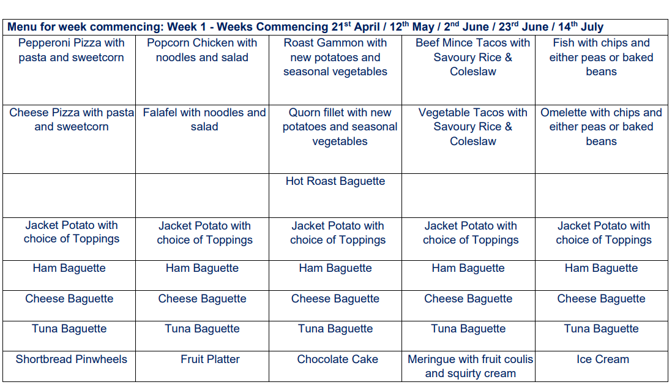Image resolution: width=672 pixels, height=390 pixels.
Task: Click the Hot Roast Baguette cell
Action: (x=335, y=195)
